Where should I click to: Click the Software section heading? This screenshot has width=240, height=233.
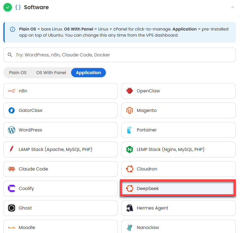pos(36,7)
